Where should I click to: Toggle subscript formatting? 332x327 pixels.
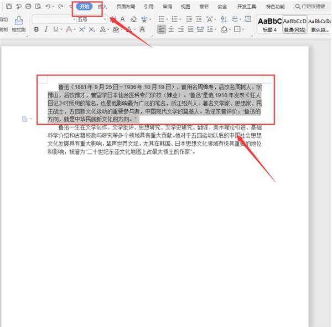(92, 29)
